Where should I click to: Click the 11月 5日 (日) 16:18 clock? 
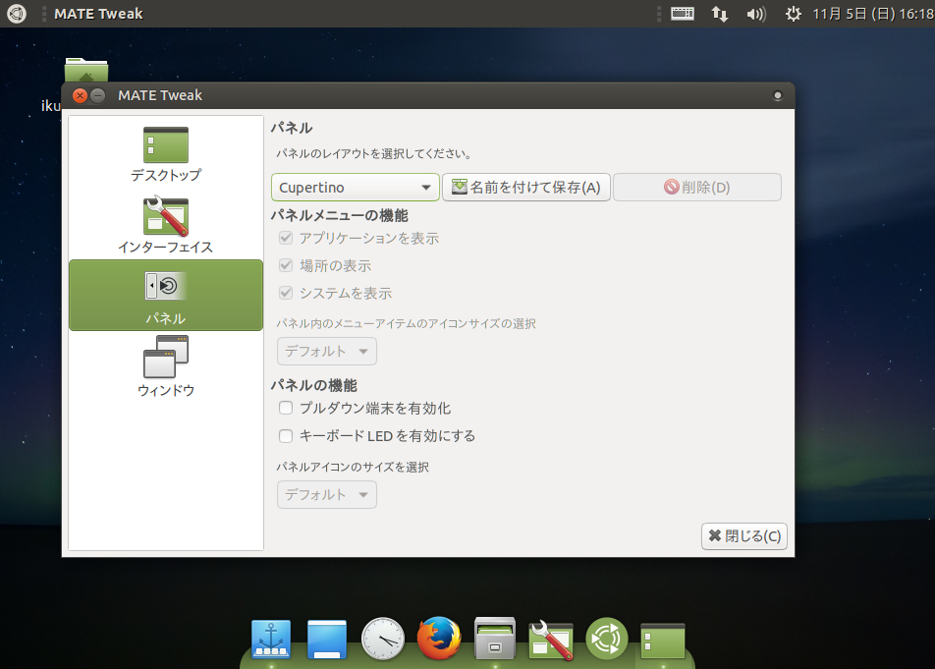coord(873,14)
